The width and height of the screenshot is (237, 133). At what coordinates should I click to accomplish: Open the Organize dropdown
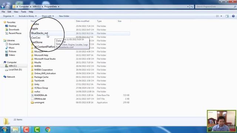[8, 16]
